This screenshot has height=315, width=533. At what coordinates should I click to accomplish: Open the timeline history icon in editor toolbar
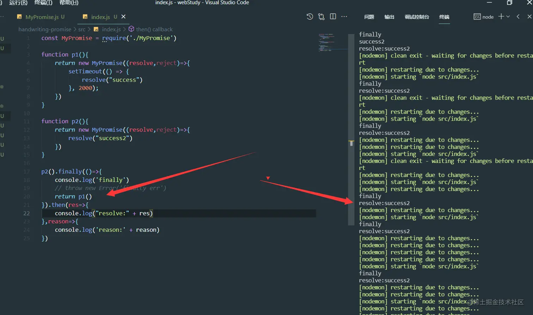click(310, 17)
